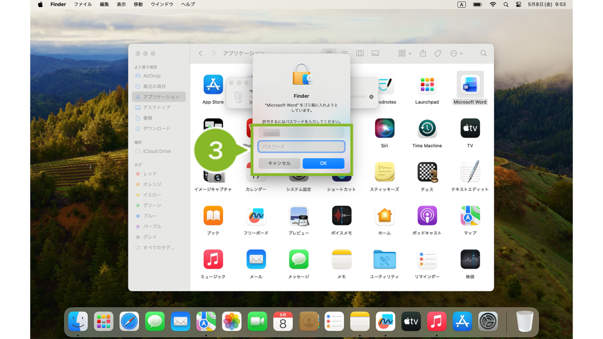
Task: Select the ブック app icon
Action: tap(213, 215)
